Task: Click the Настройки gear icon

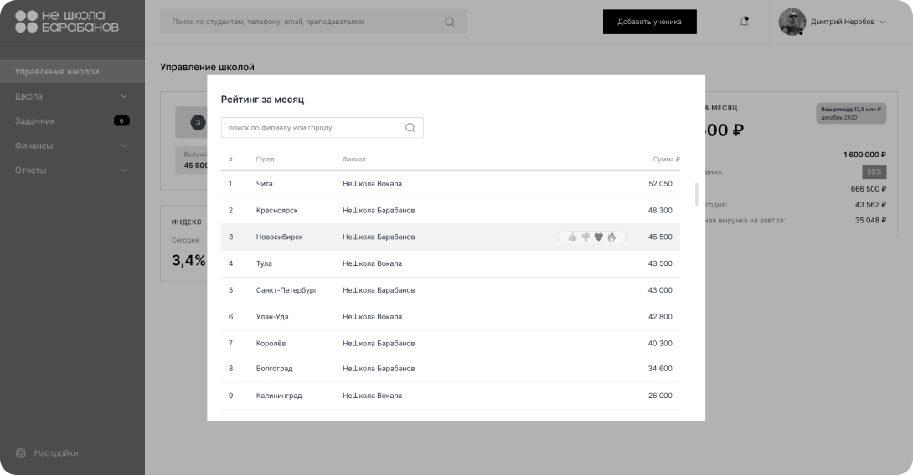Action: point(22,453)
